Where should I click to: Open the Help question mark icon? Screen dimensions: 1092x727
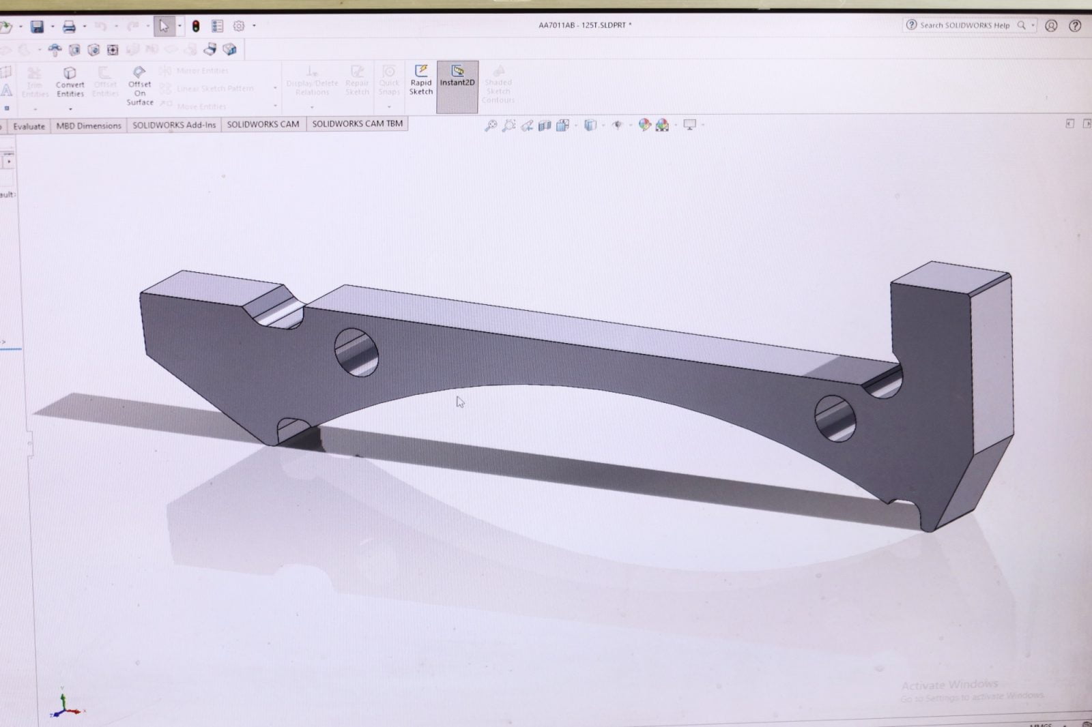coord(1075,26)
